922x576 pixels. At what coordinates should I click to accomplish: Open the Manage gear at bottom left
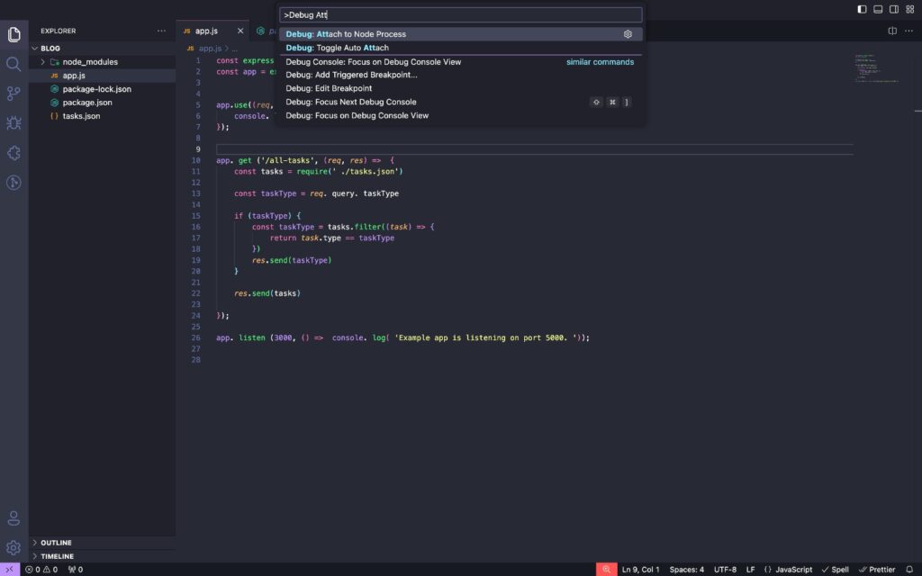(14, 547)
